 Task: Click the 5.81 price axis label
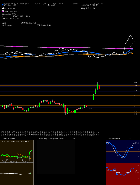click(136, 106)
